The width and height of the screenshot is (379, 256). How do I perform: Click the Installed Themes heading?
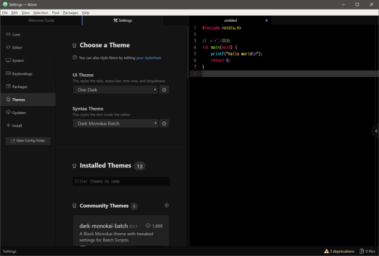pos(105,166)
